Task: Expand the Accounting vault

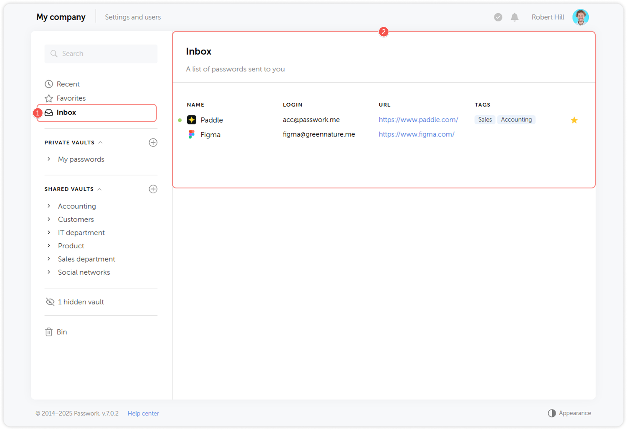Action: (x=49, y=206)
